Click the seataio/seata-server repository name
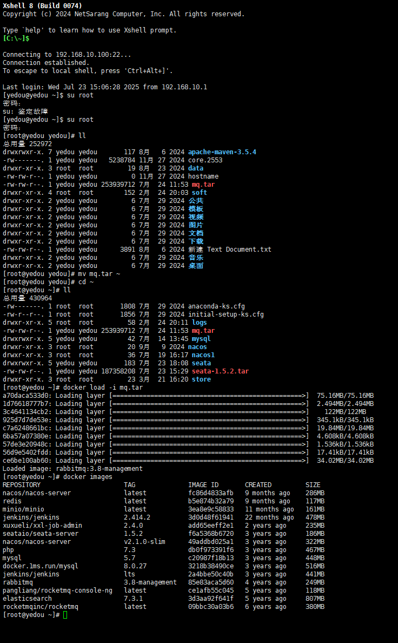 41,534
